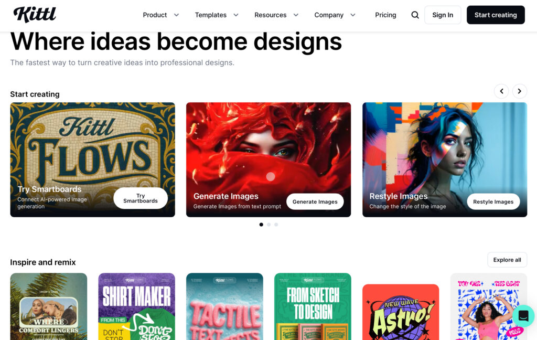Expand the Company dropdown chevron

pos(353,15)
